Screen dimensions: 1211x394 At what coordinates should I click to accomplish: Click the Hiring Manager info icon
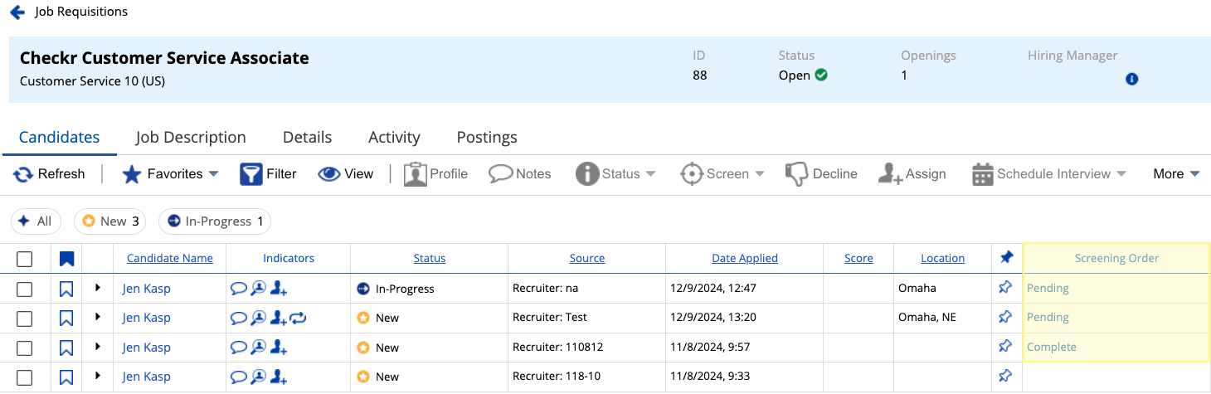click(x=1131, y=80)
